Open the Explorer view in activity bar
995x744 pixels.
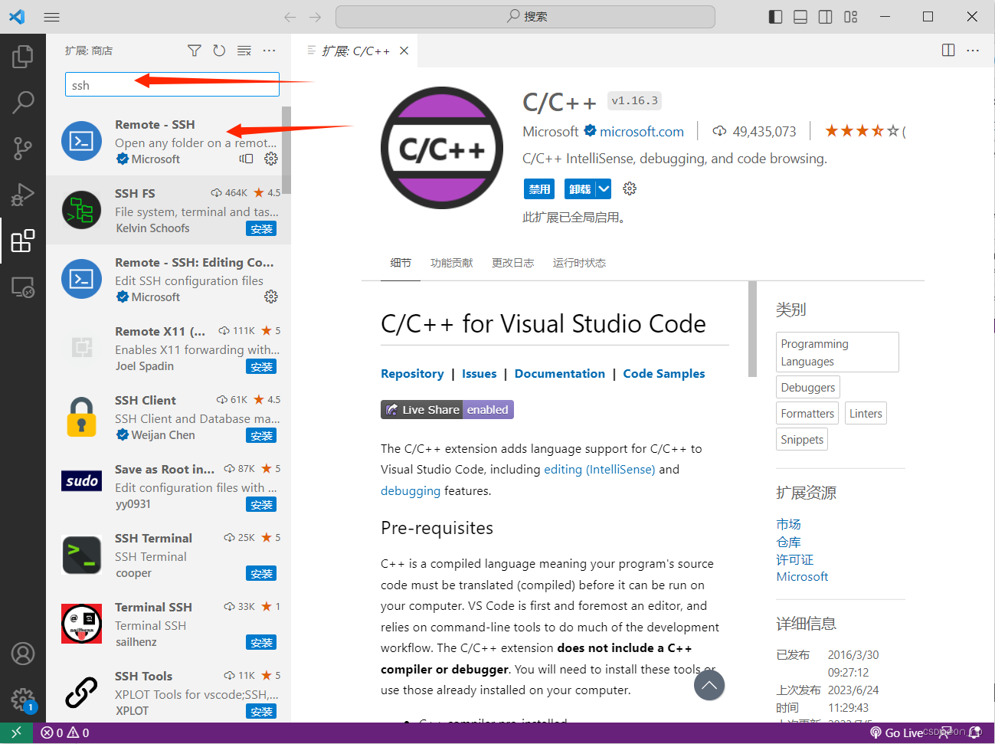click(x=23, y=57)
